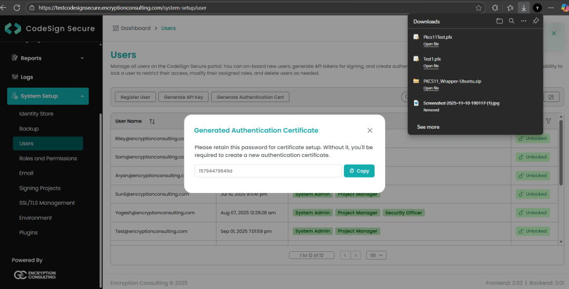Select the password field containing 15794479849d

coord(268,171)
